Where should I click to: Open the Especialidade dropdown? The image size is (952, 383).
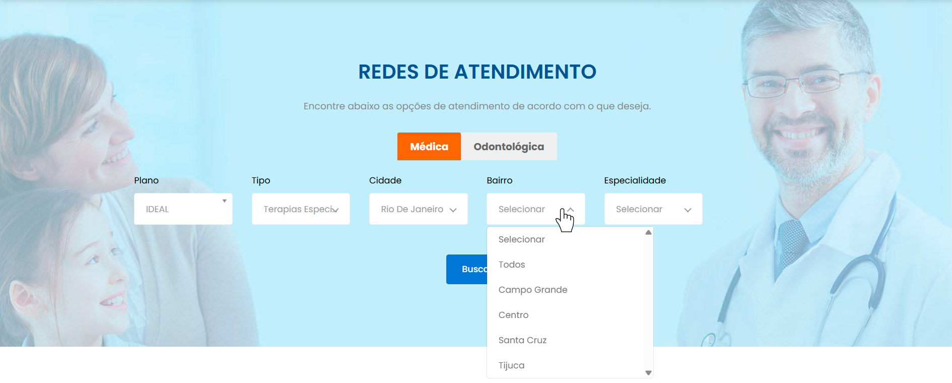coord(653,209)
